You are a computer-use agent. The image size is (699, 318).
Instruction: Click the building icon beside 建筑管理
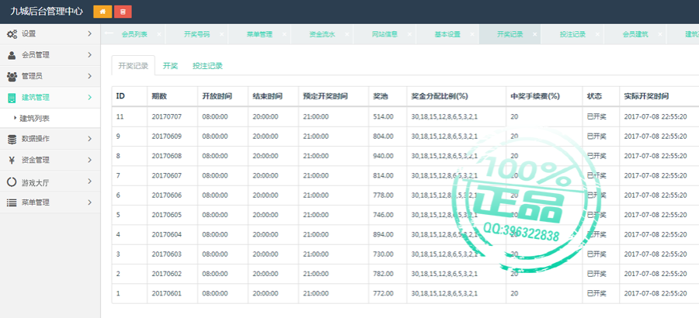(x=12, y=98)
